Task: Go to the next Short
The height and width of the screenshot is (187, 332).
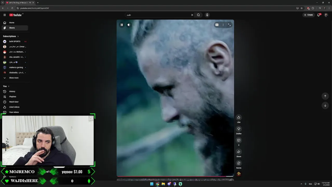Action: pyautogui.click(x=325, y=105)
